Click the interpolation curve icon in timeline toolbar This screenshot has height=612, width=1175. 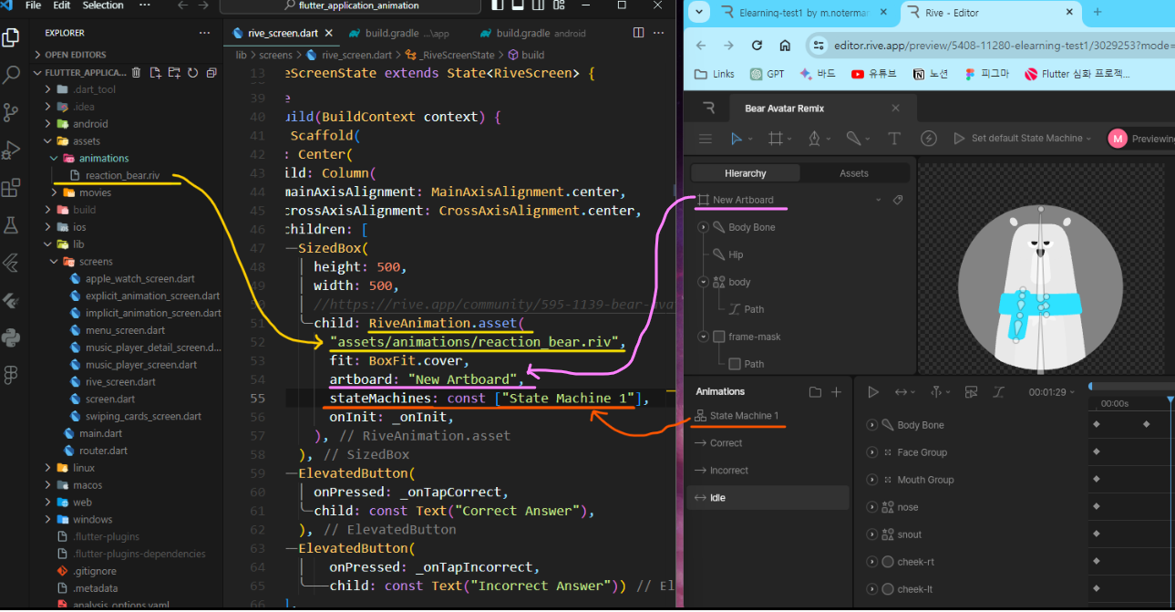point(998,392)
